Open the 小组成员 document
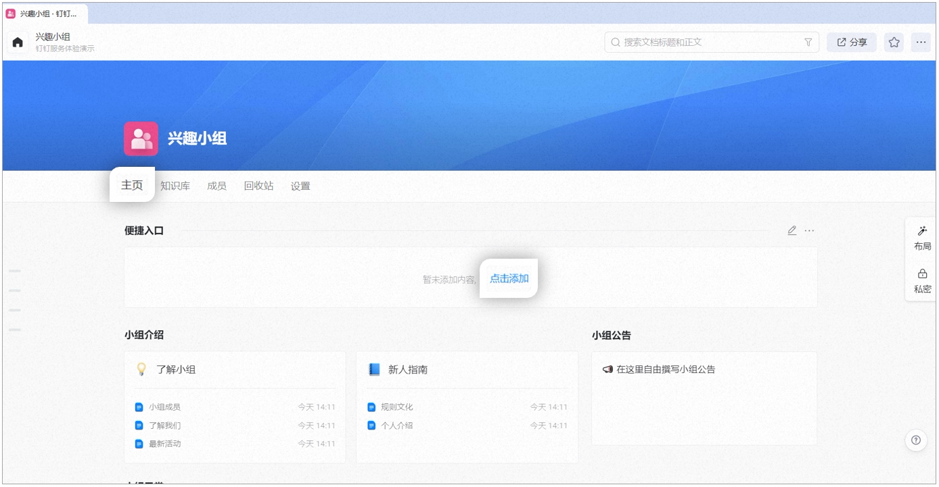Image resolution: width=939 pixels, height=487 pixels. point(164,407)
